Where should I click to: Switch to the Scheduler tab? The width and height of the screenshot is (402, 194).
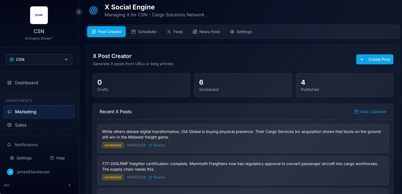[x=144, y=32]
